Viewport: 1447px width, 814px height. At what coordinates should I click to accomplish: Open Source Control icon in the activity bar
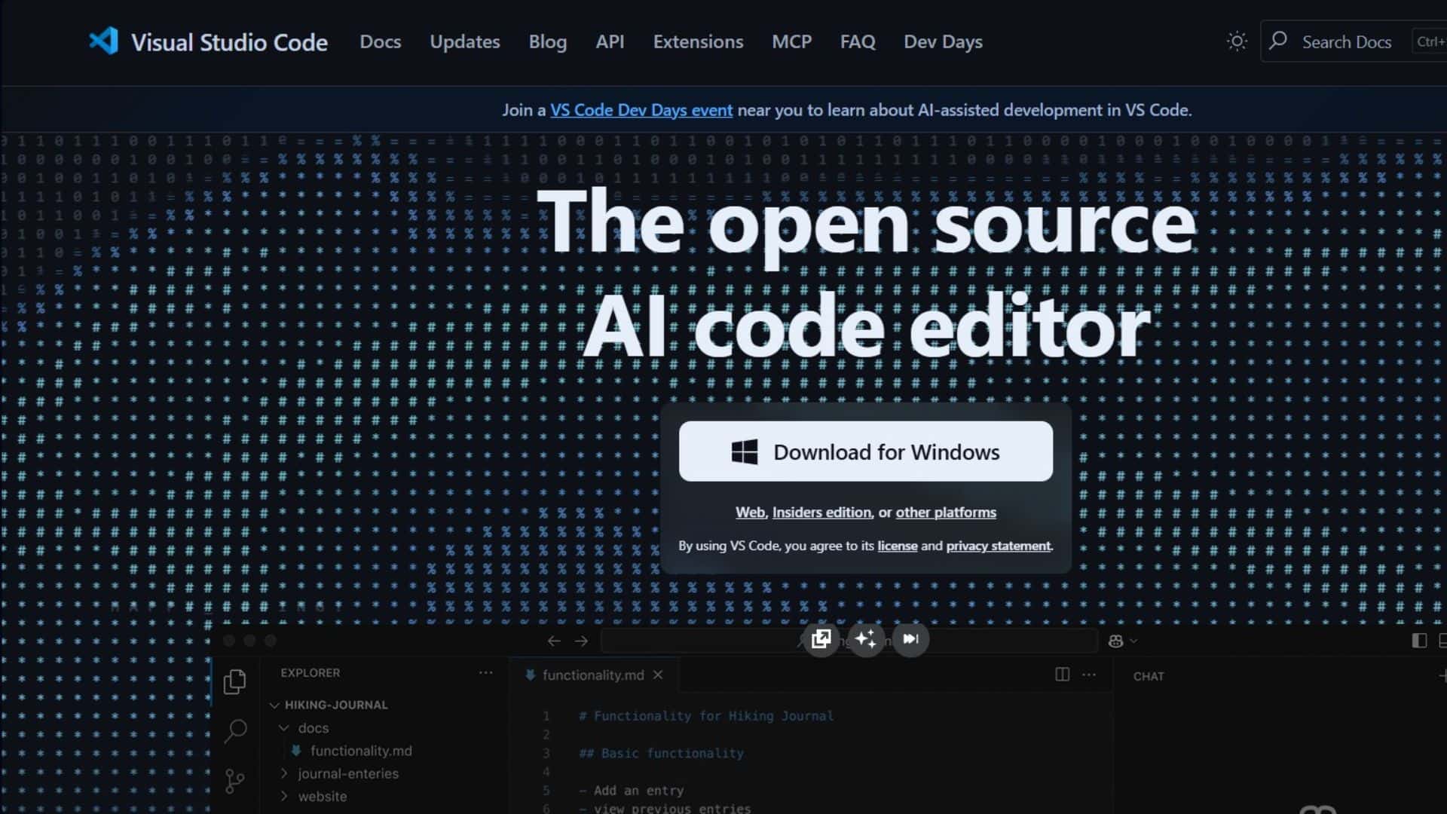[x=235, y=781]
